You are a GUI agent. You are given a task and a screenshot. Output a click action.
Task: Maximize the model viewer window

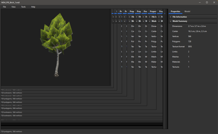click(207, 2)
